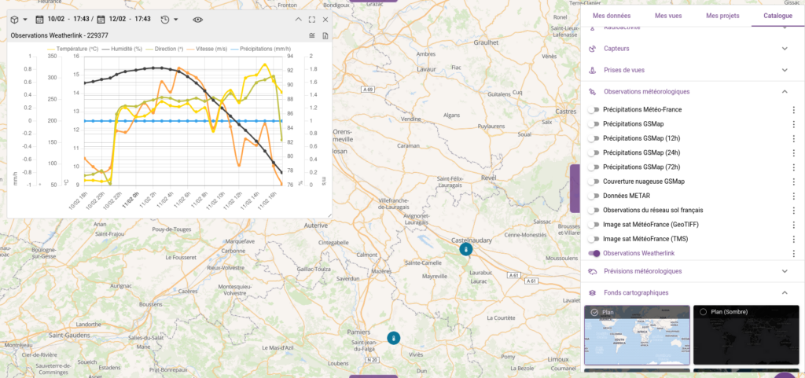Switch to the Mes vues tab
The height and width of the screenshot is (378, 805).
click(668, 16)
